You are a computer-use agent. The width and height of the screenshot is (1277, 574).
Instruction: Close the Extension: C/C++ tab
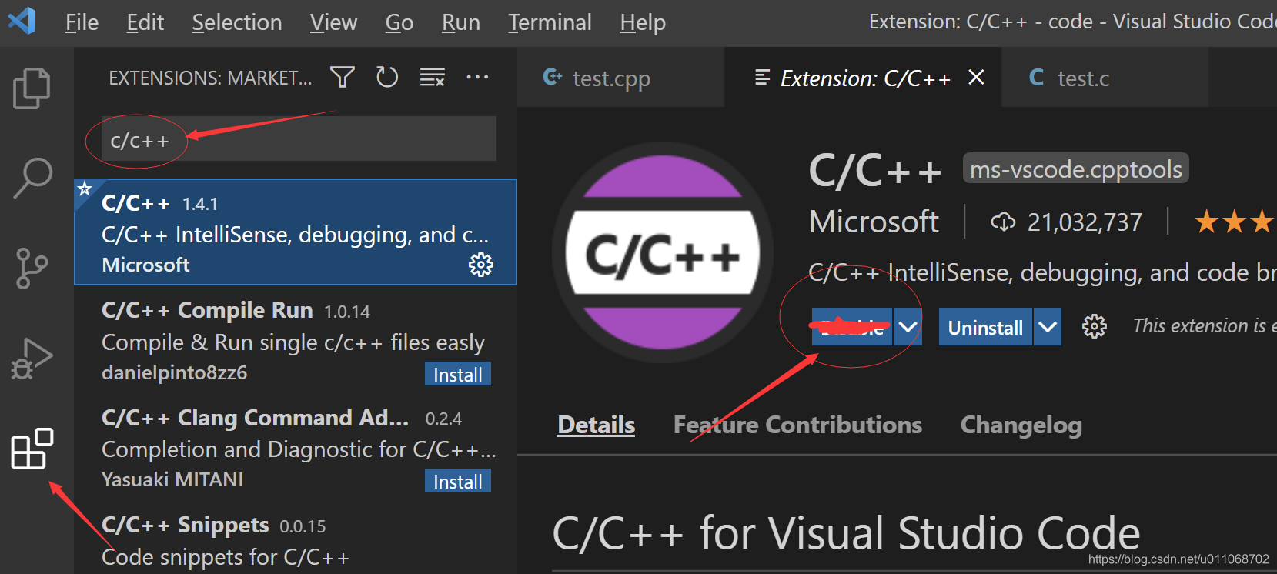click(x=976, y=77)
